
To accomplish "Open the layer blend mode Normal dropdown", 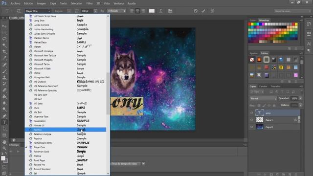I will point(263,98).
